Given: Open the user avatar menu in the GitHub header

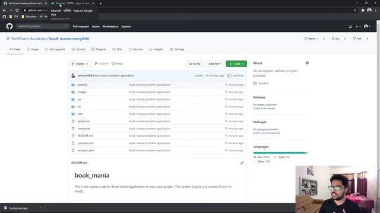Looking at the screenshot, I should coord(367,26).
